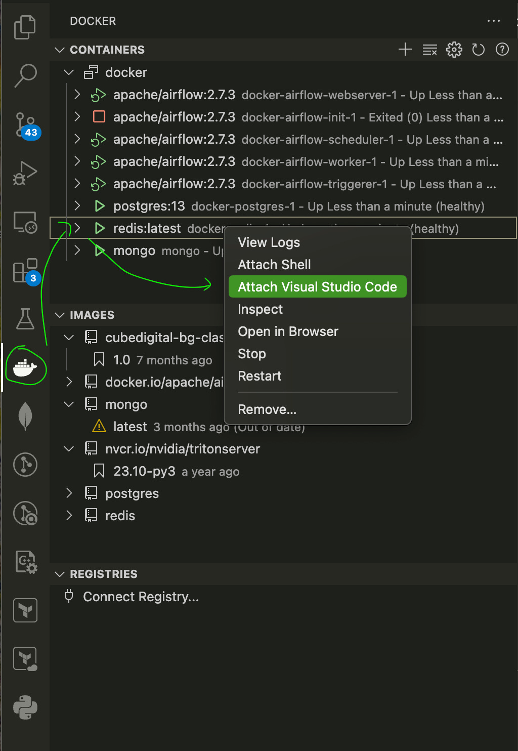Image resolution: width=518 pixels, height=751 pixels.
Task: Open Source Control with 43 changes
Action: [26, 125]
